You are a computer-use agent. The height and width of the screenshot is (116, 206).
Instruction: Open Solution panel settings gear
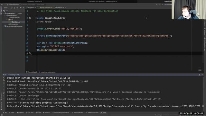click(x=21, y=8)
